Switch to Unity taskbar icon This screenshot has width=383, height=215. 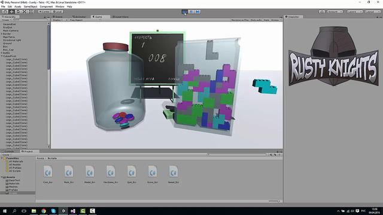click(63, 211)
